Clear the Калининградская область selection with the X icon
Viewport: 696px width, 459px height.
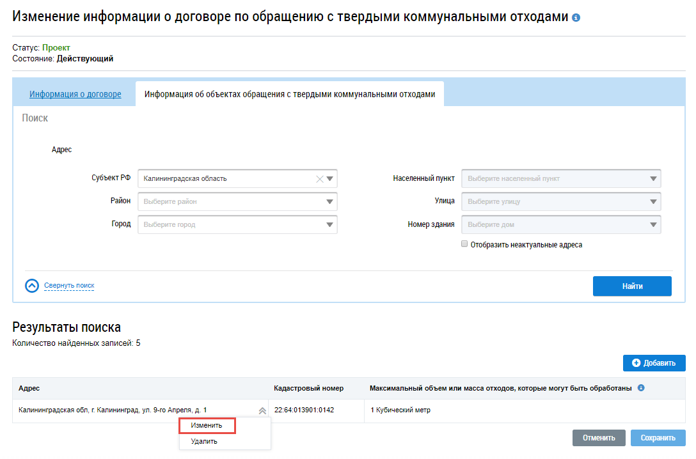(x=320, y=179)
